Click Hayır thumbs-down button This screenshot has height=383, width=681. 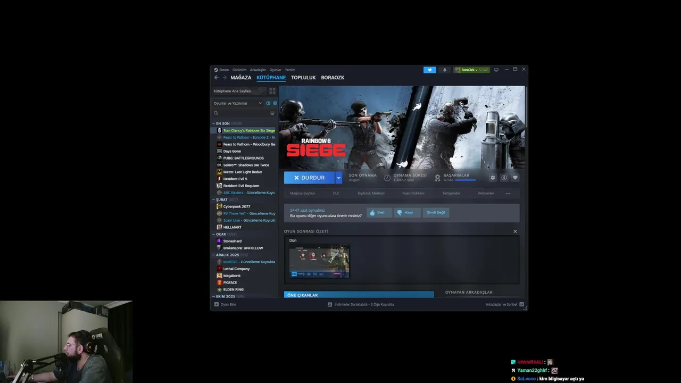click(x=407, y=212)
